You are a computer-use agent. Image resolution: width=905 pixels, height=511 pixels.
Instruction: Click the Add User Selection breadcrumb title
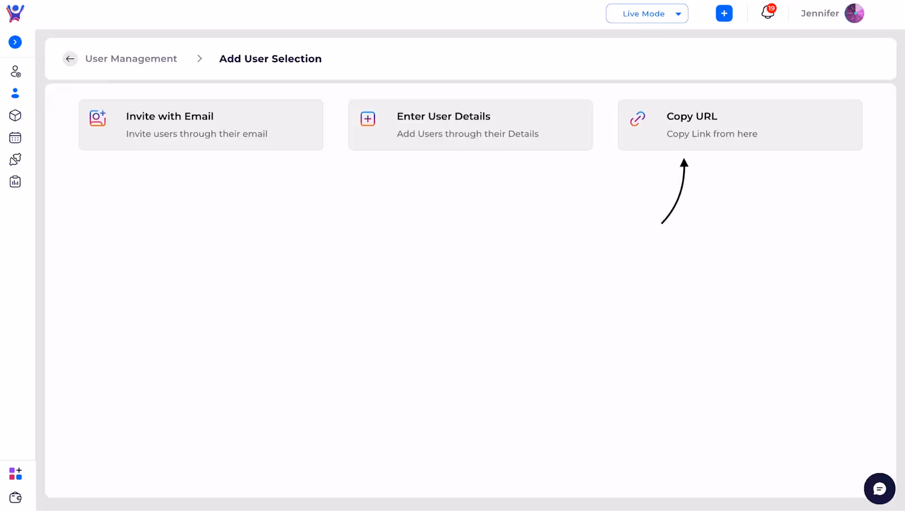[270, 59]
